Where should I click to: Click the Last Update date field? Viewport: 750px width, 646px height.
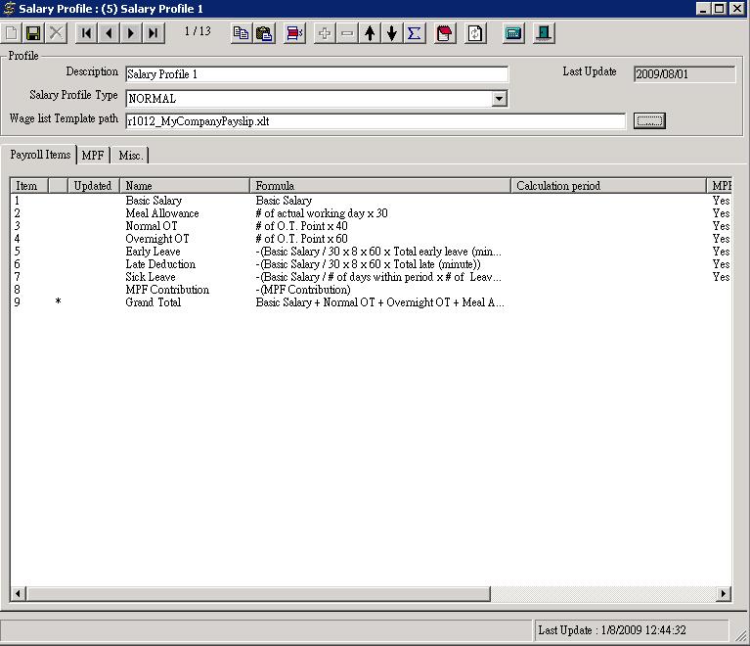[684, 74]
